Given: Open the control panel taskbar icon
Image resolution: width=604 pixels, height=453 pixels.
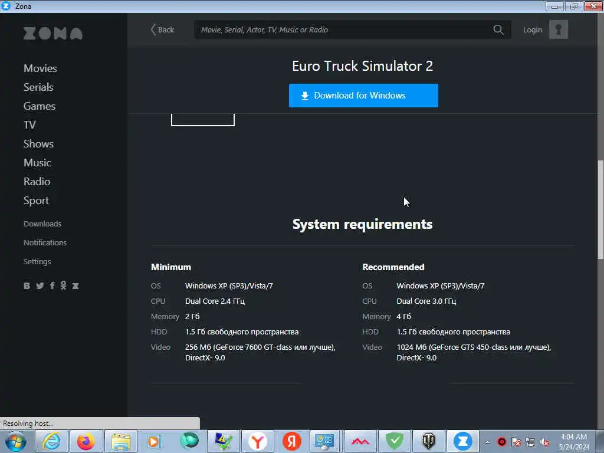Looking at the screenshot, I should 324,441.
